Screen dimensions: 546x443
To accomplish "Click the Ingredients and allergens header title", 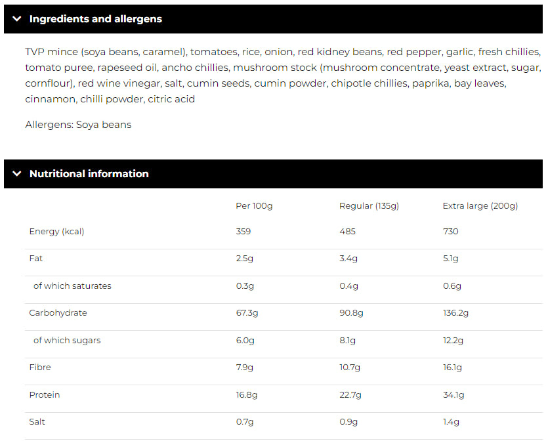I will pyautogui.click(x=95, y=19).
